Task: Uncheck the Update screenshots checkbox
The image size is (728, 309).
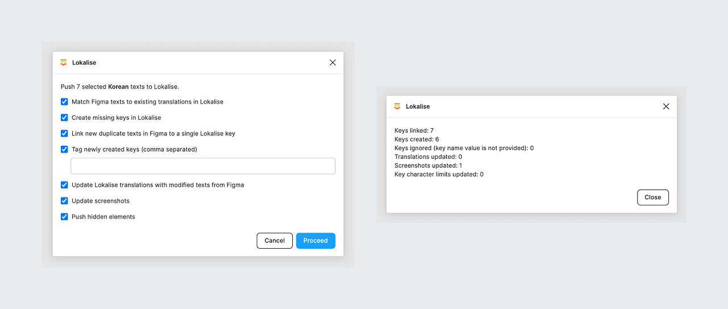Action: coord(64,201)
